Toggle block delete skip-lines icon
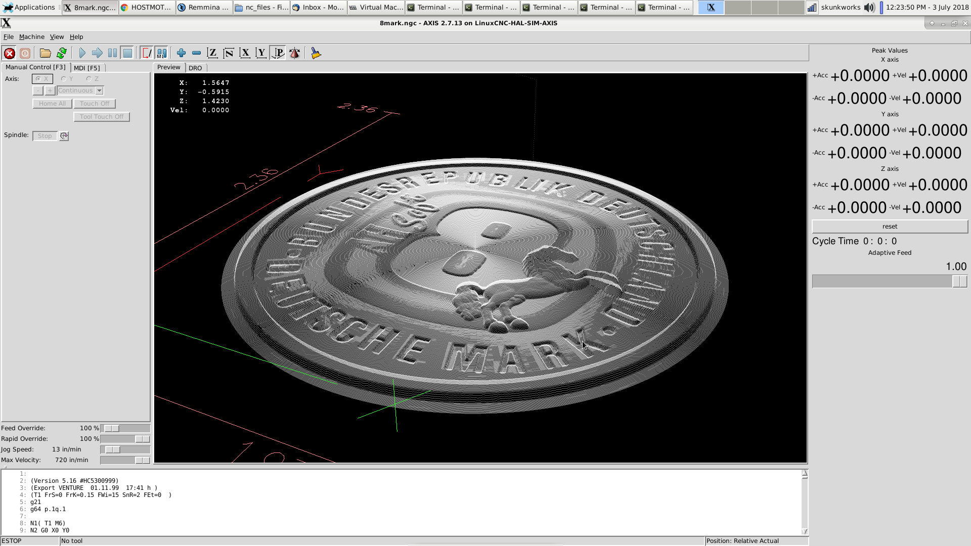Screen dimensions: 971x546 click(x=147, y=53)
